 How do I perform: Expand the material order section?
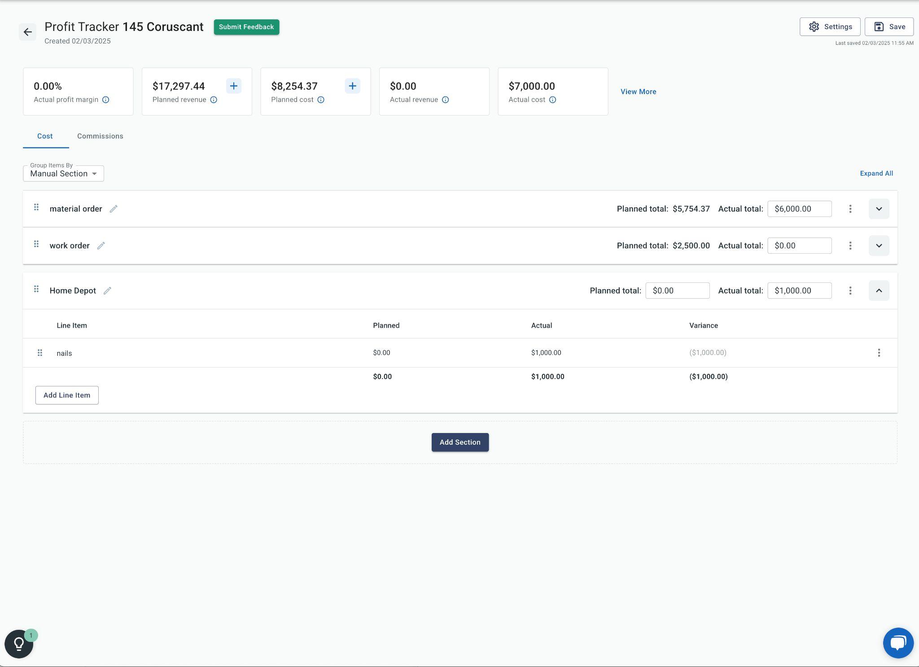coord(879,209)
